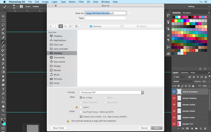
Task: Open the Desktop location dropdown
Action: (x=105, y=26)
